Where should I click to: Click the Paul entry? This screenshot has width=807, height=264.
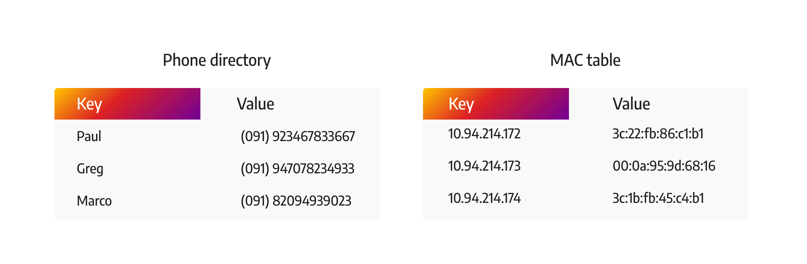[x=89, y=136]
